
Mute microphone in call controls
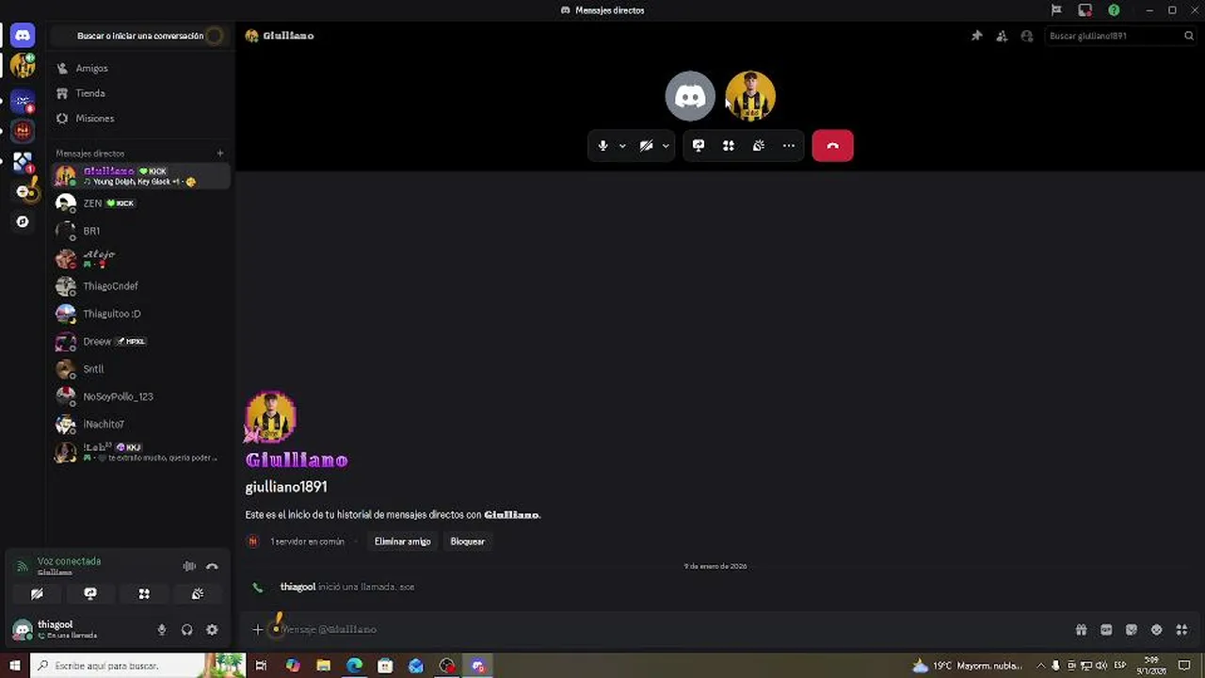coord(603,146)
